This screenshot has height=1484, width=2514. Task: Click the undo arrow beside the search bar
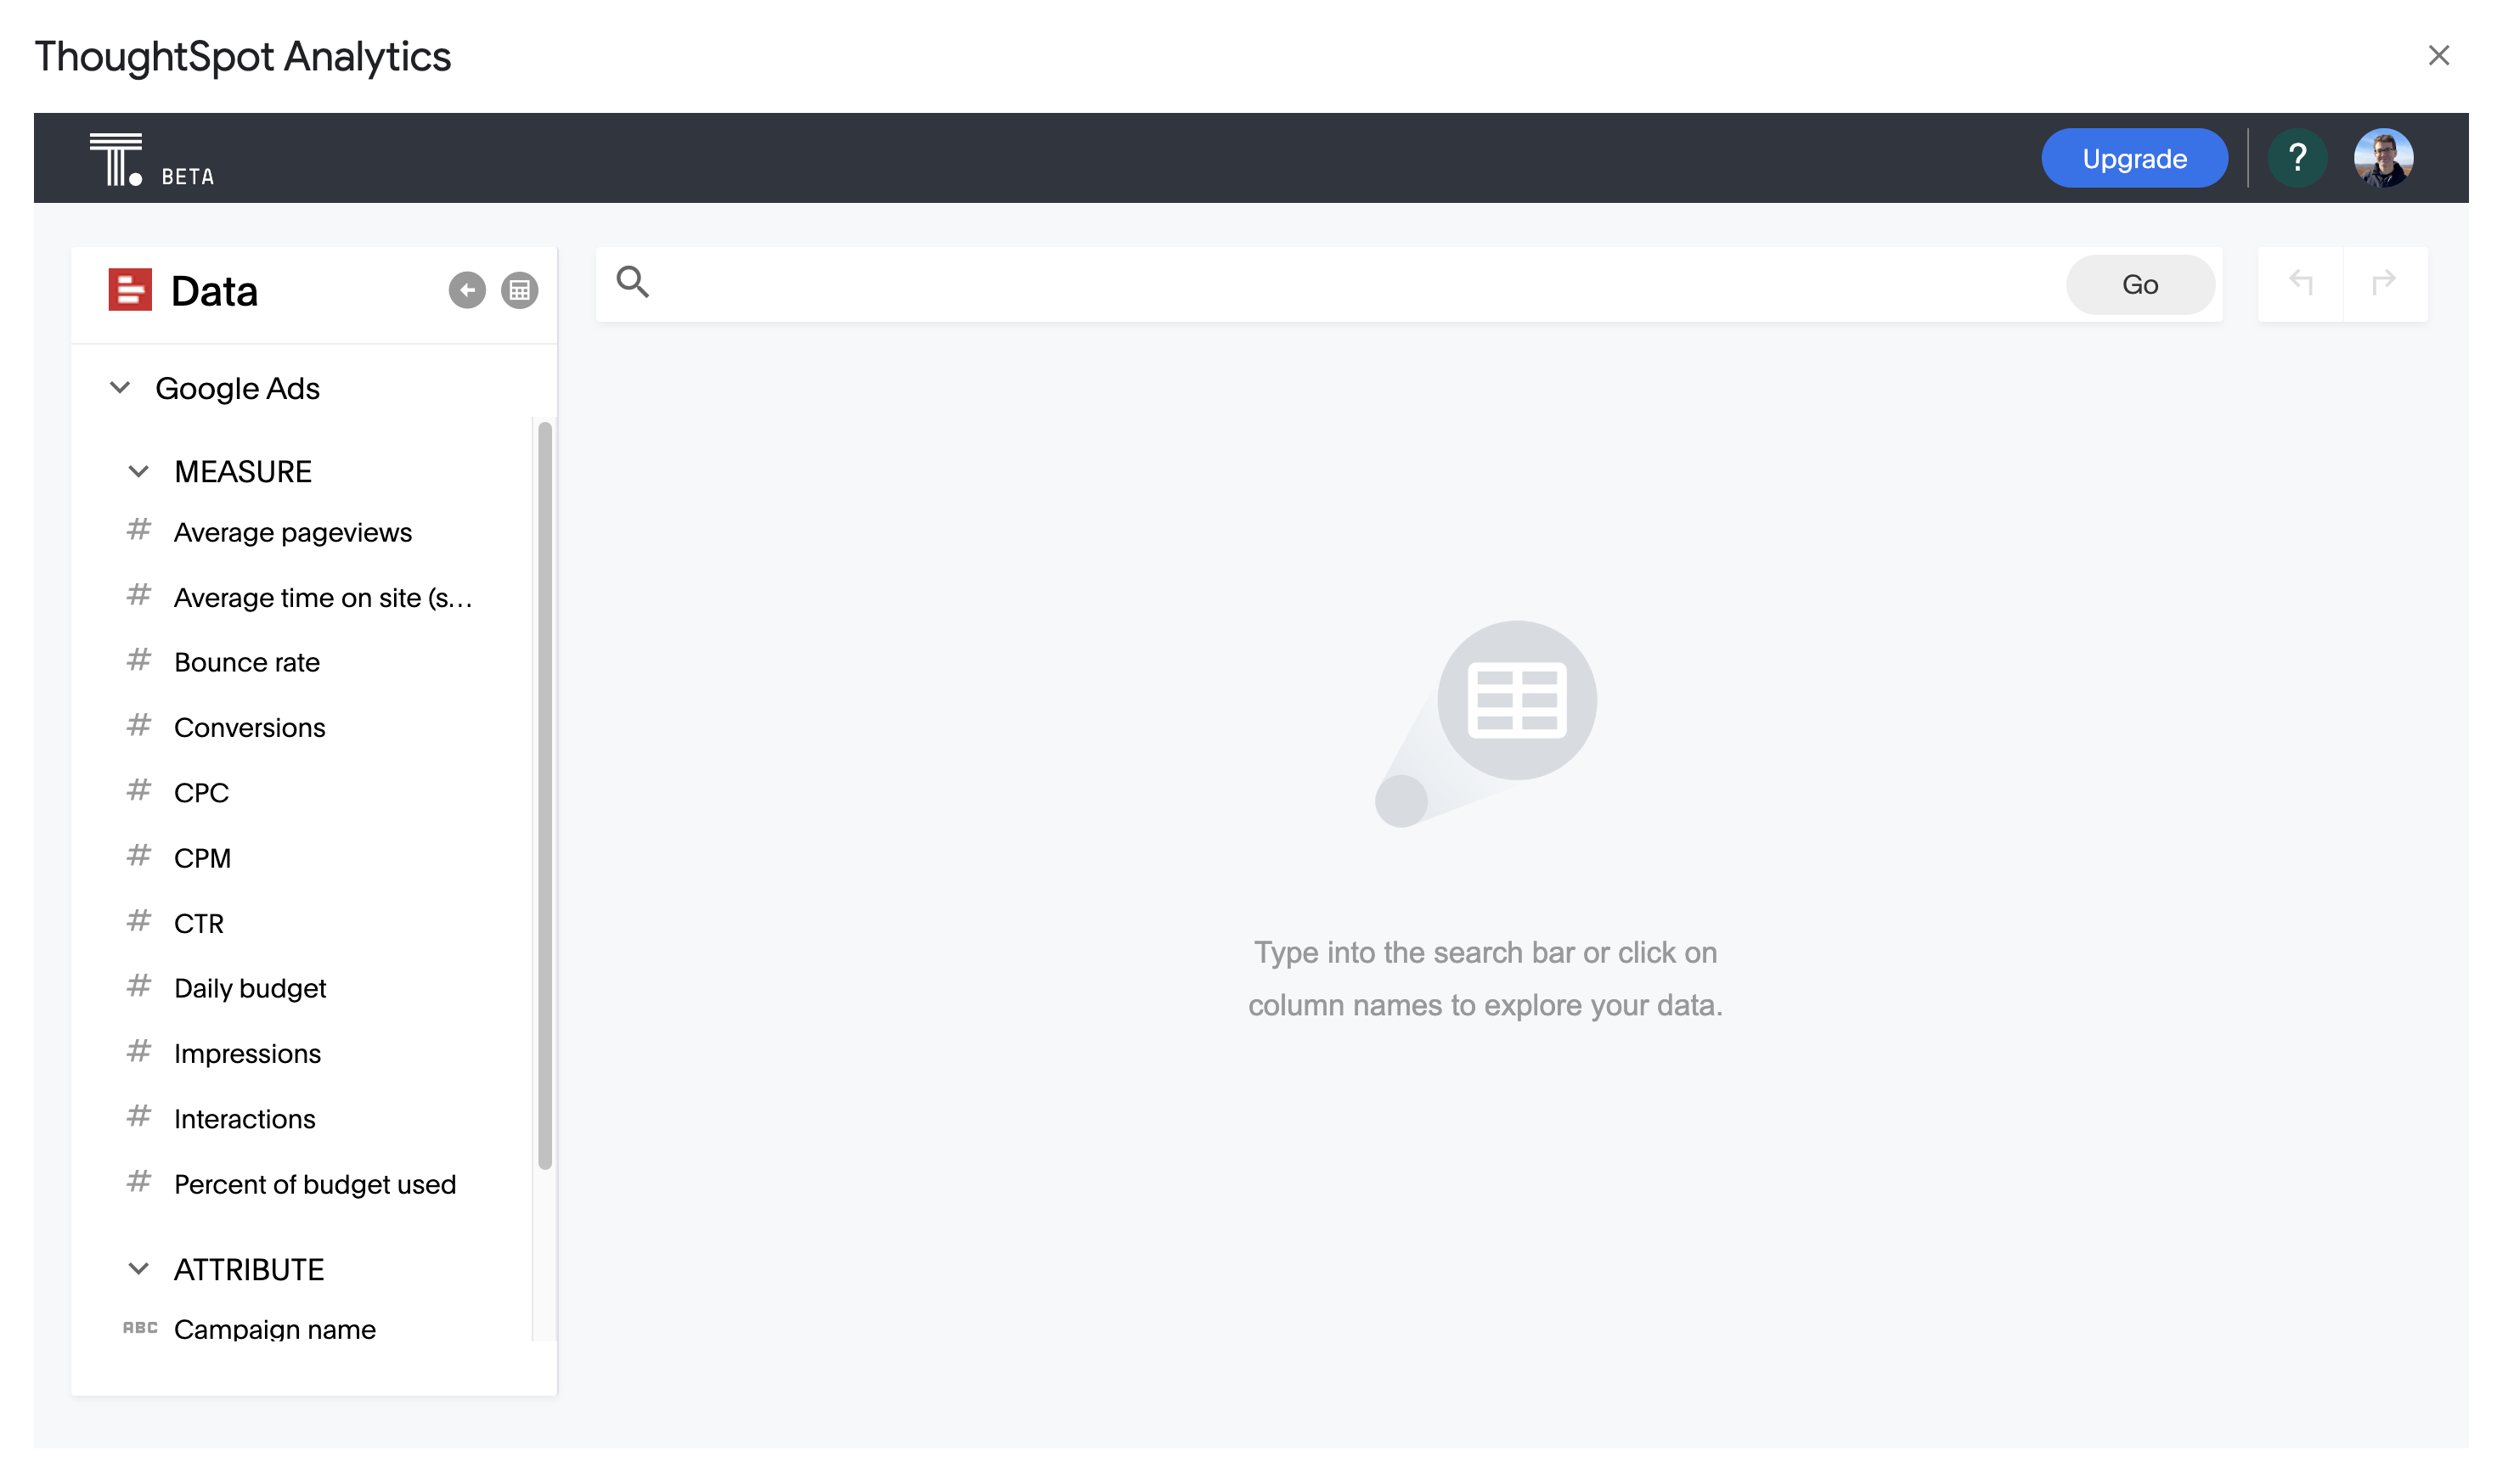point(2303,284)
